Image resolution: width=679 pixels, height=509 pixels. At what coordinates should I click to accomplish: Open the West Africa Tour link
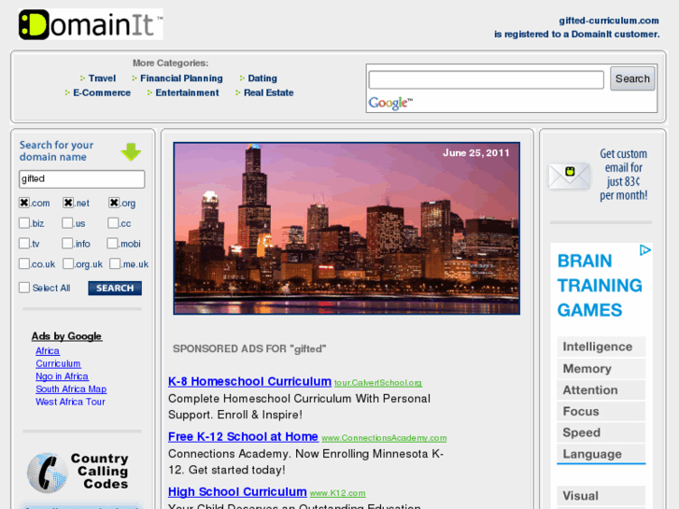(x=70, y=402)
